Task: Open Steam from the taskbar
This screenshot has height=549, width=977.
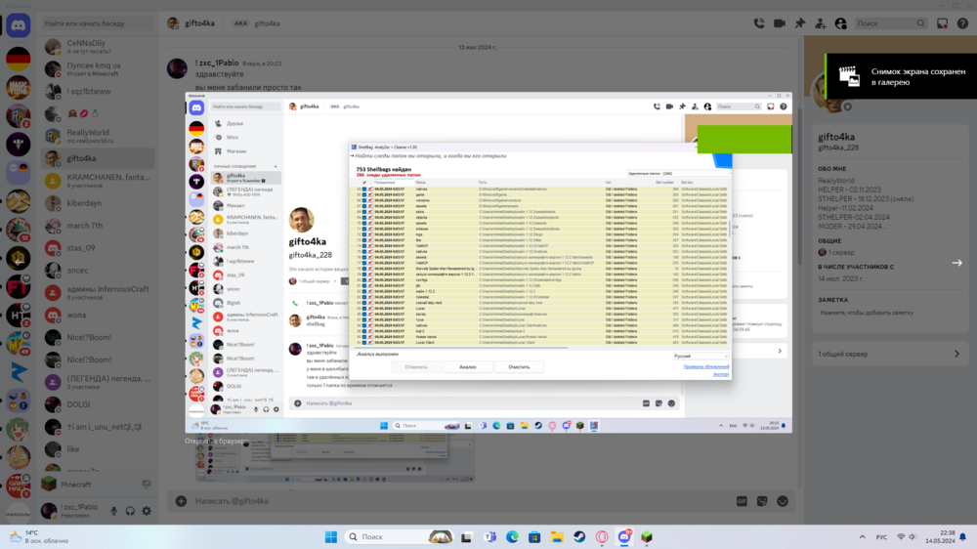Action: tap(579, 536)
